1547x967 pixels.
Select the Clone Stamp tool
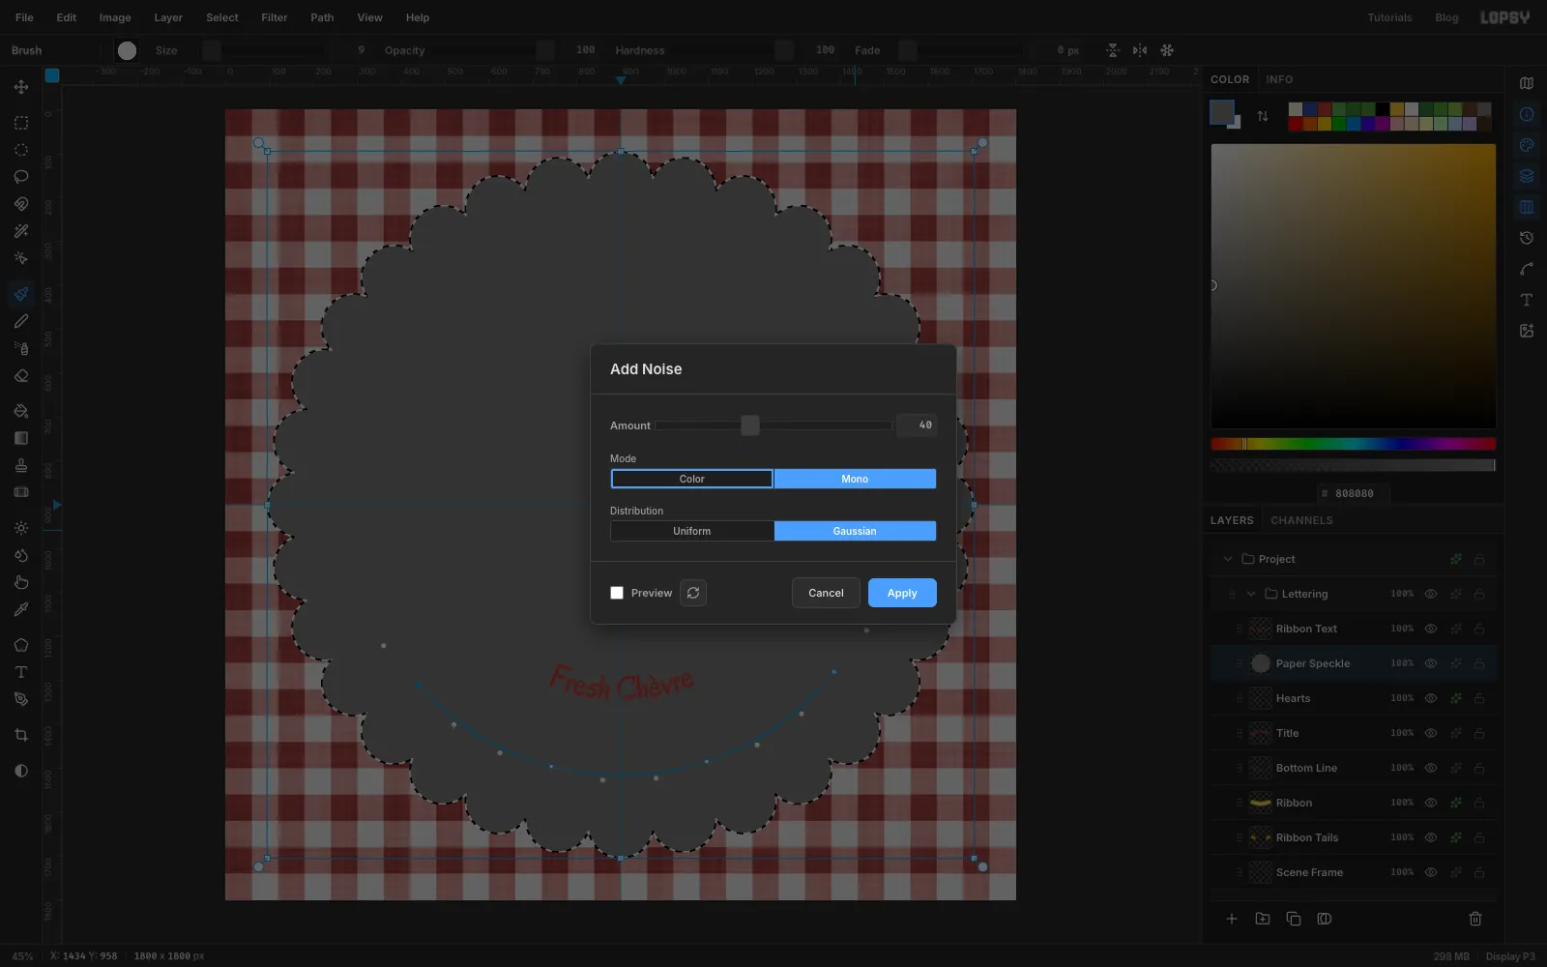[20, 465]
